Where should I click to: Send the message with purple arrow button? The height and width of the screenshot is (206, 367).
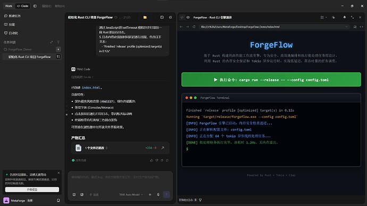point(166,194)
